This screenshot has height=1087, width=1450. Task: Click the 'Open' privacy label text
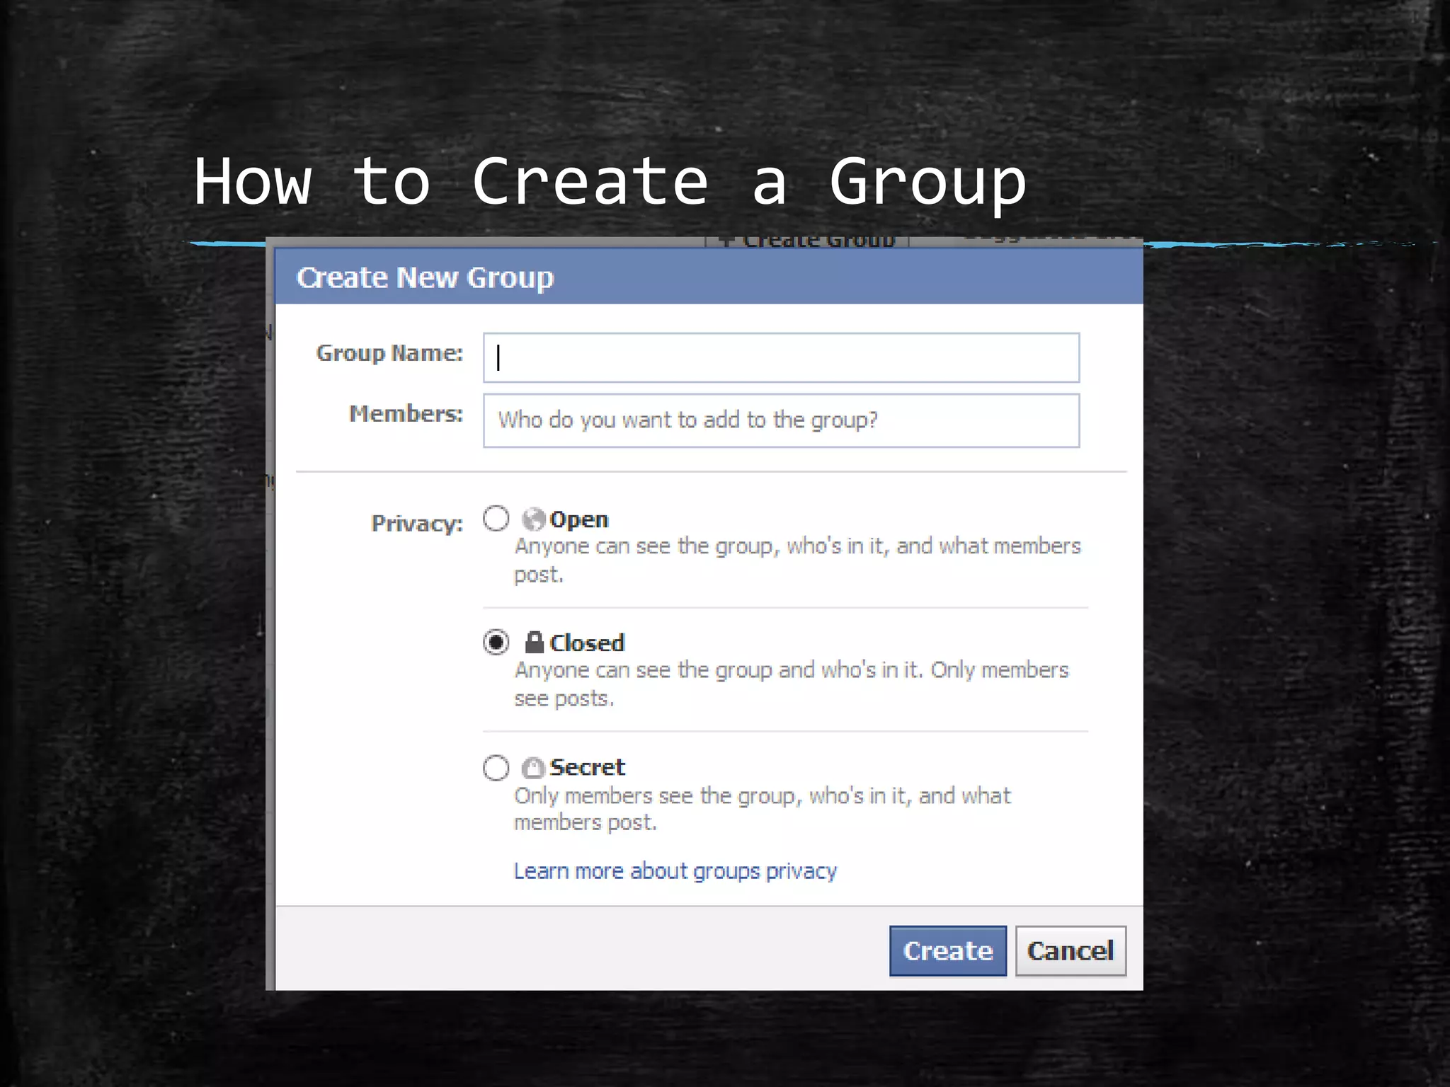579,519
